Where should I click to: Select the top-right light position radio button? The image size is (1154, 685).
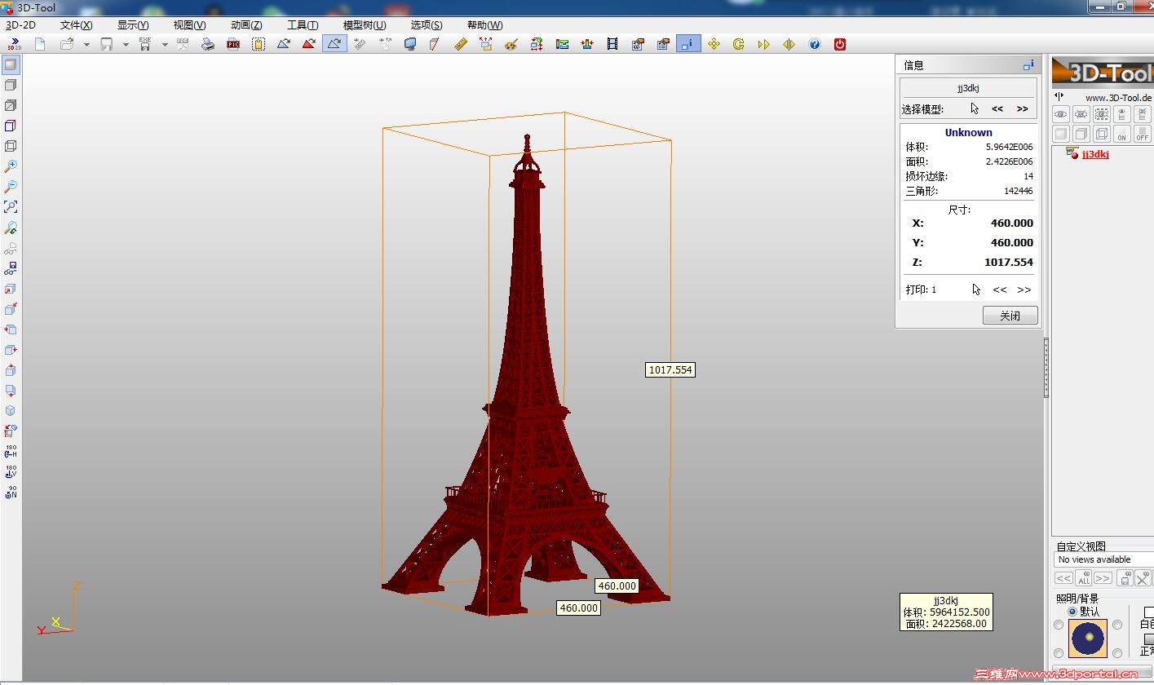pos(1117,625)
